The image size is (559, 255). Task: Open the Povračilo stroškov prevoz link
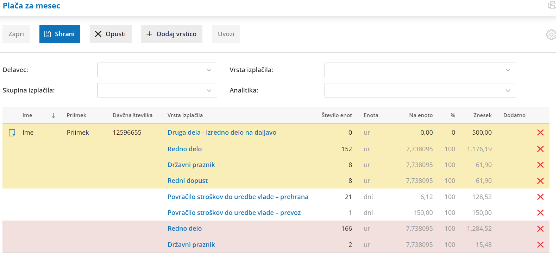tap(234, 213)
